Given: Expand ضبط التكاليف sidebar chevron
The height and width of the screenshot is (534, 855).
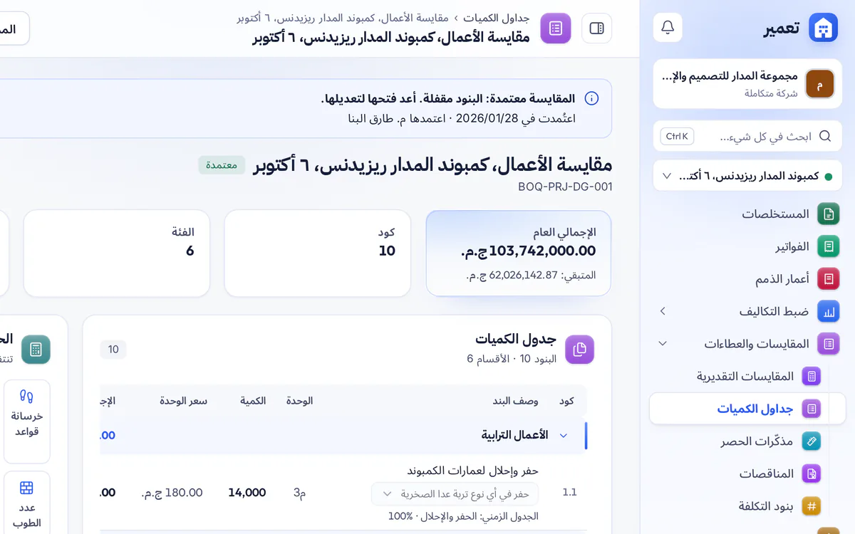Looking at the screenshot, I should pyautogui.click(x=663, y=311).
